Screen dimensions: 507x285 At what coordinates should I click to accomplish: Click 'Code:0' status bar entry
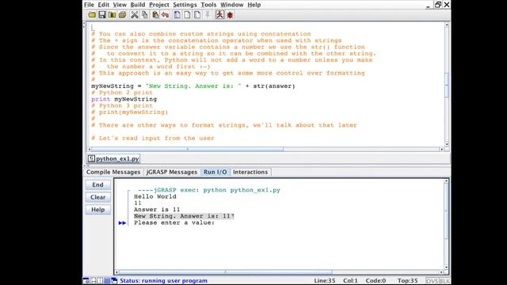pyautogui.click(x=375, y=281)
